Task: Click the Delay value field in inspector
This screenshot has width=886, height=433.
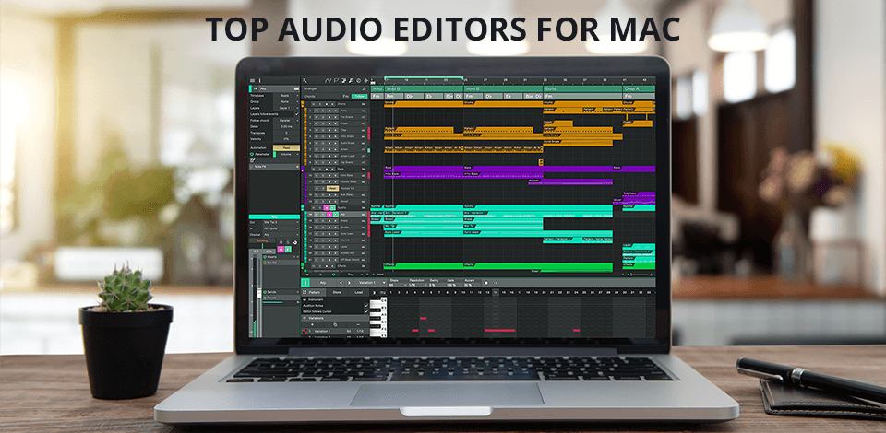Action: 286,127
